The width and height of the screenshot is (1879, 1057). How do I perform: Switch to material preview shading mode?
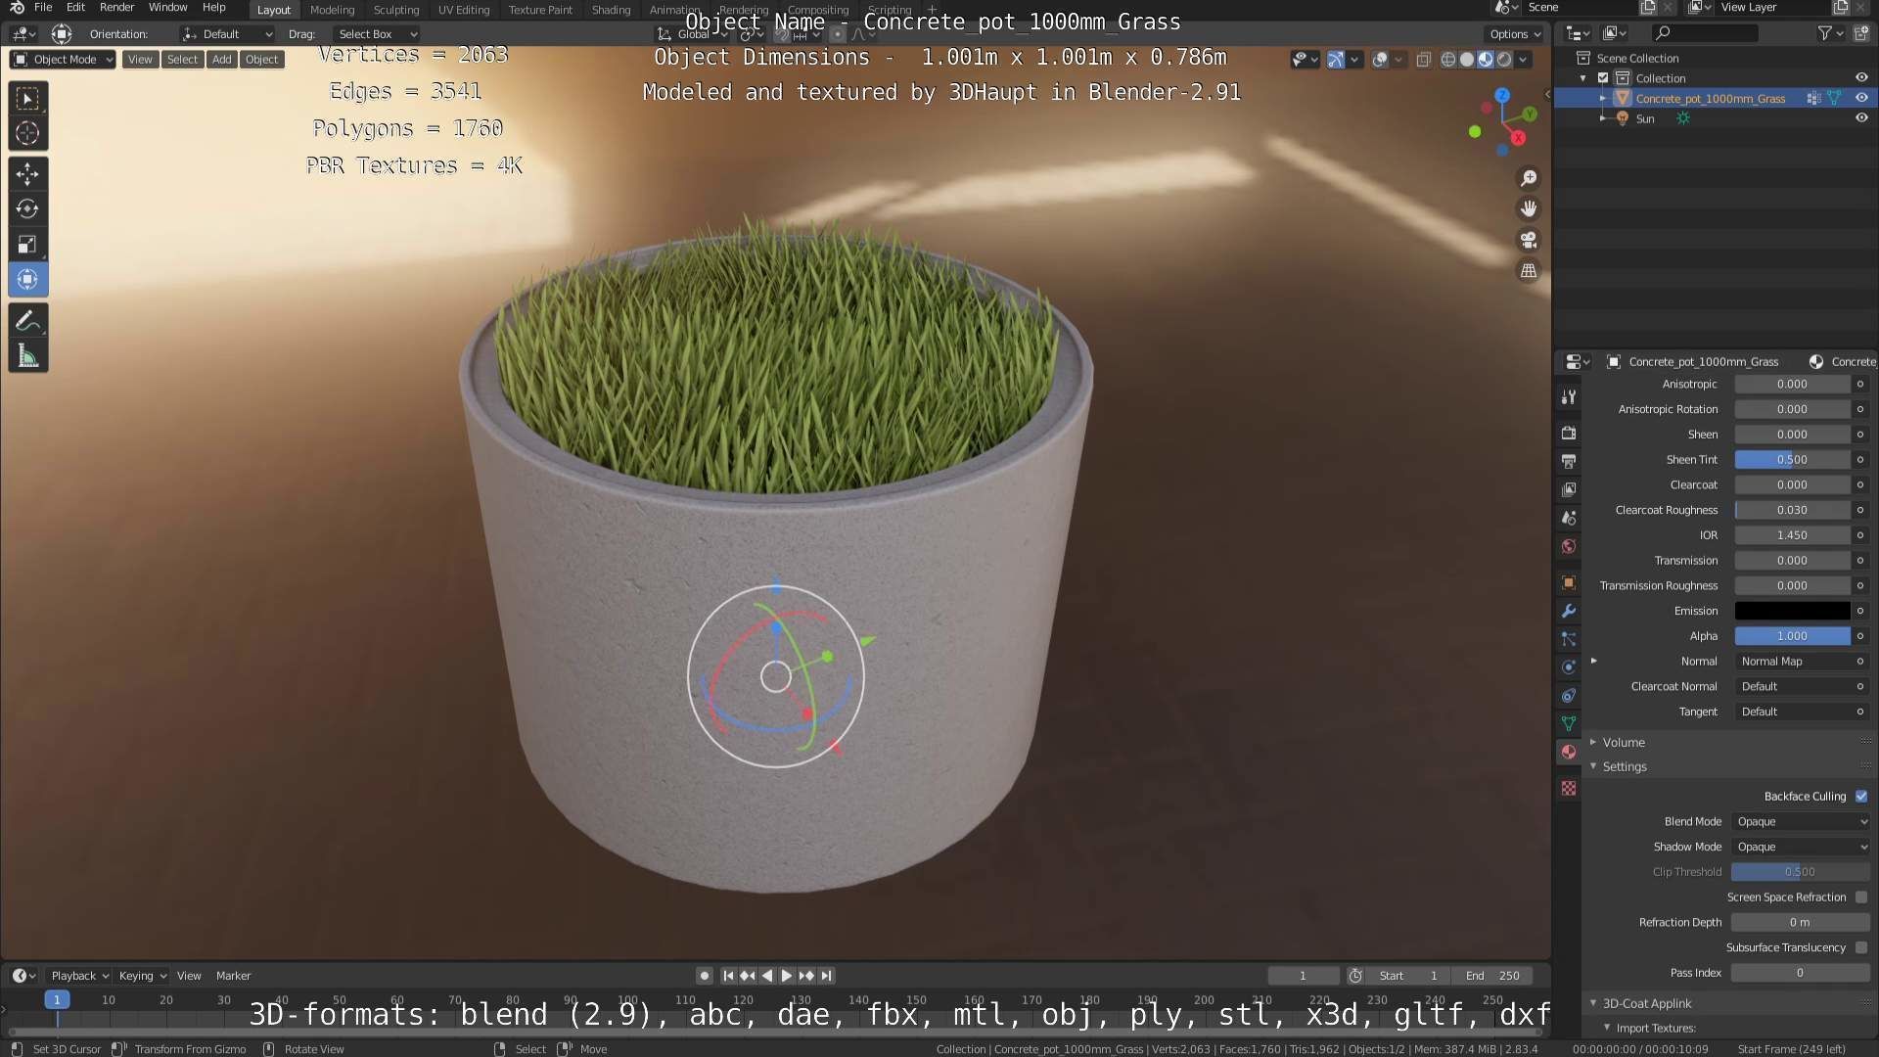pyautogui.click(x=1485, y=60)
